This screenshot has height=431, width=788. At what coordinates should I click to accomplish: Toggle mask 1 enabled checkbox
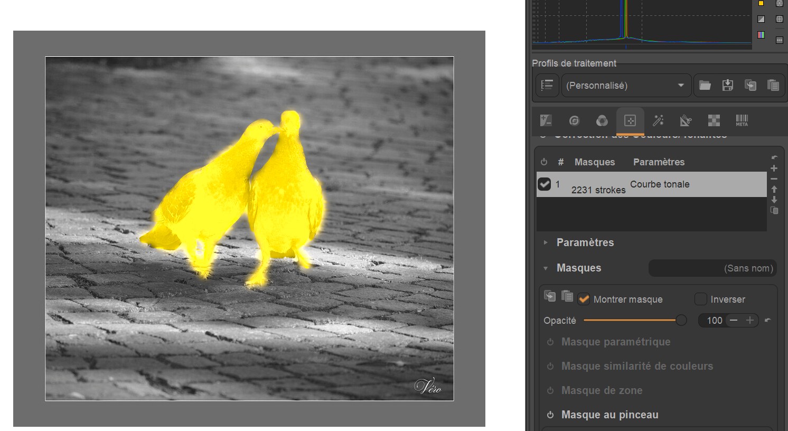[544, 184]
